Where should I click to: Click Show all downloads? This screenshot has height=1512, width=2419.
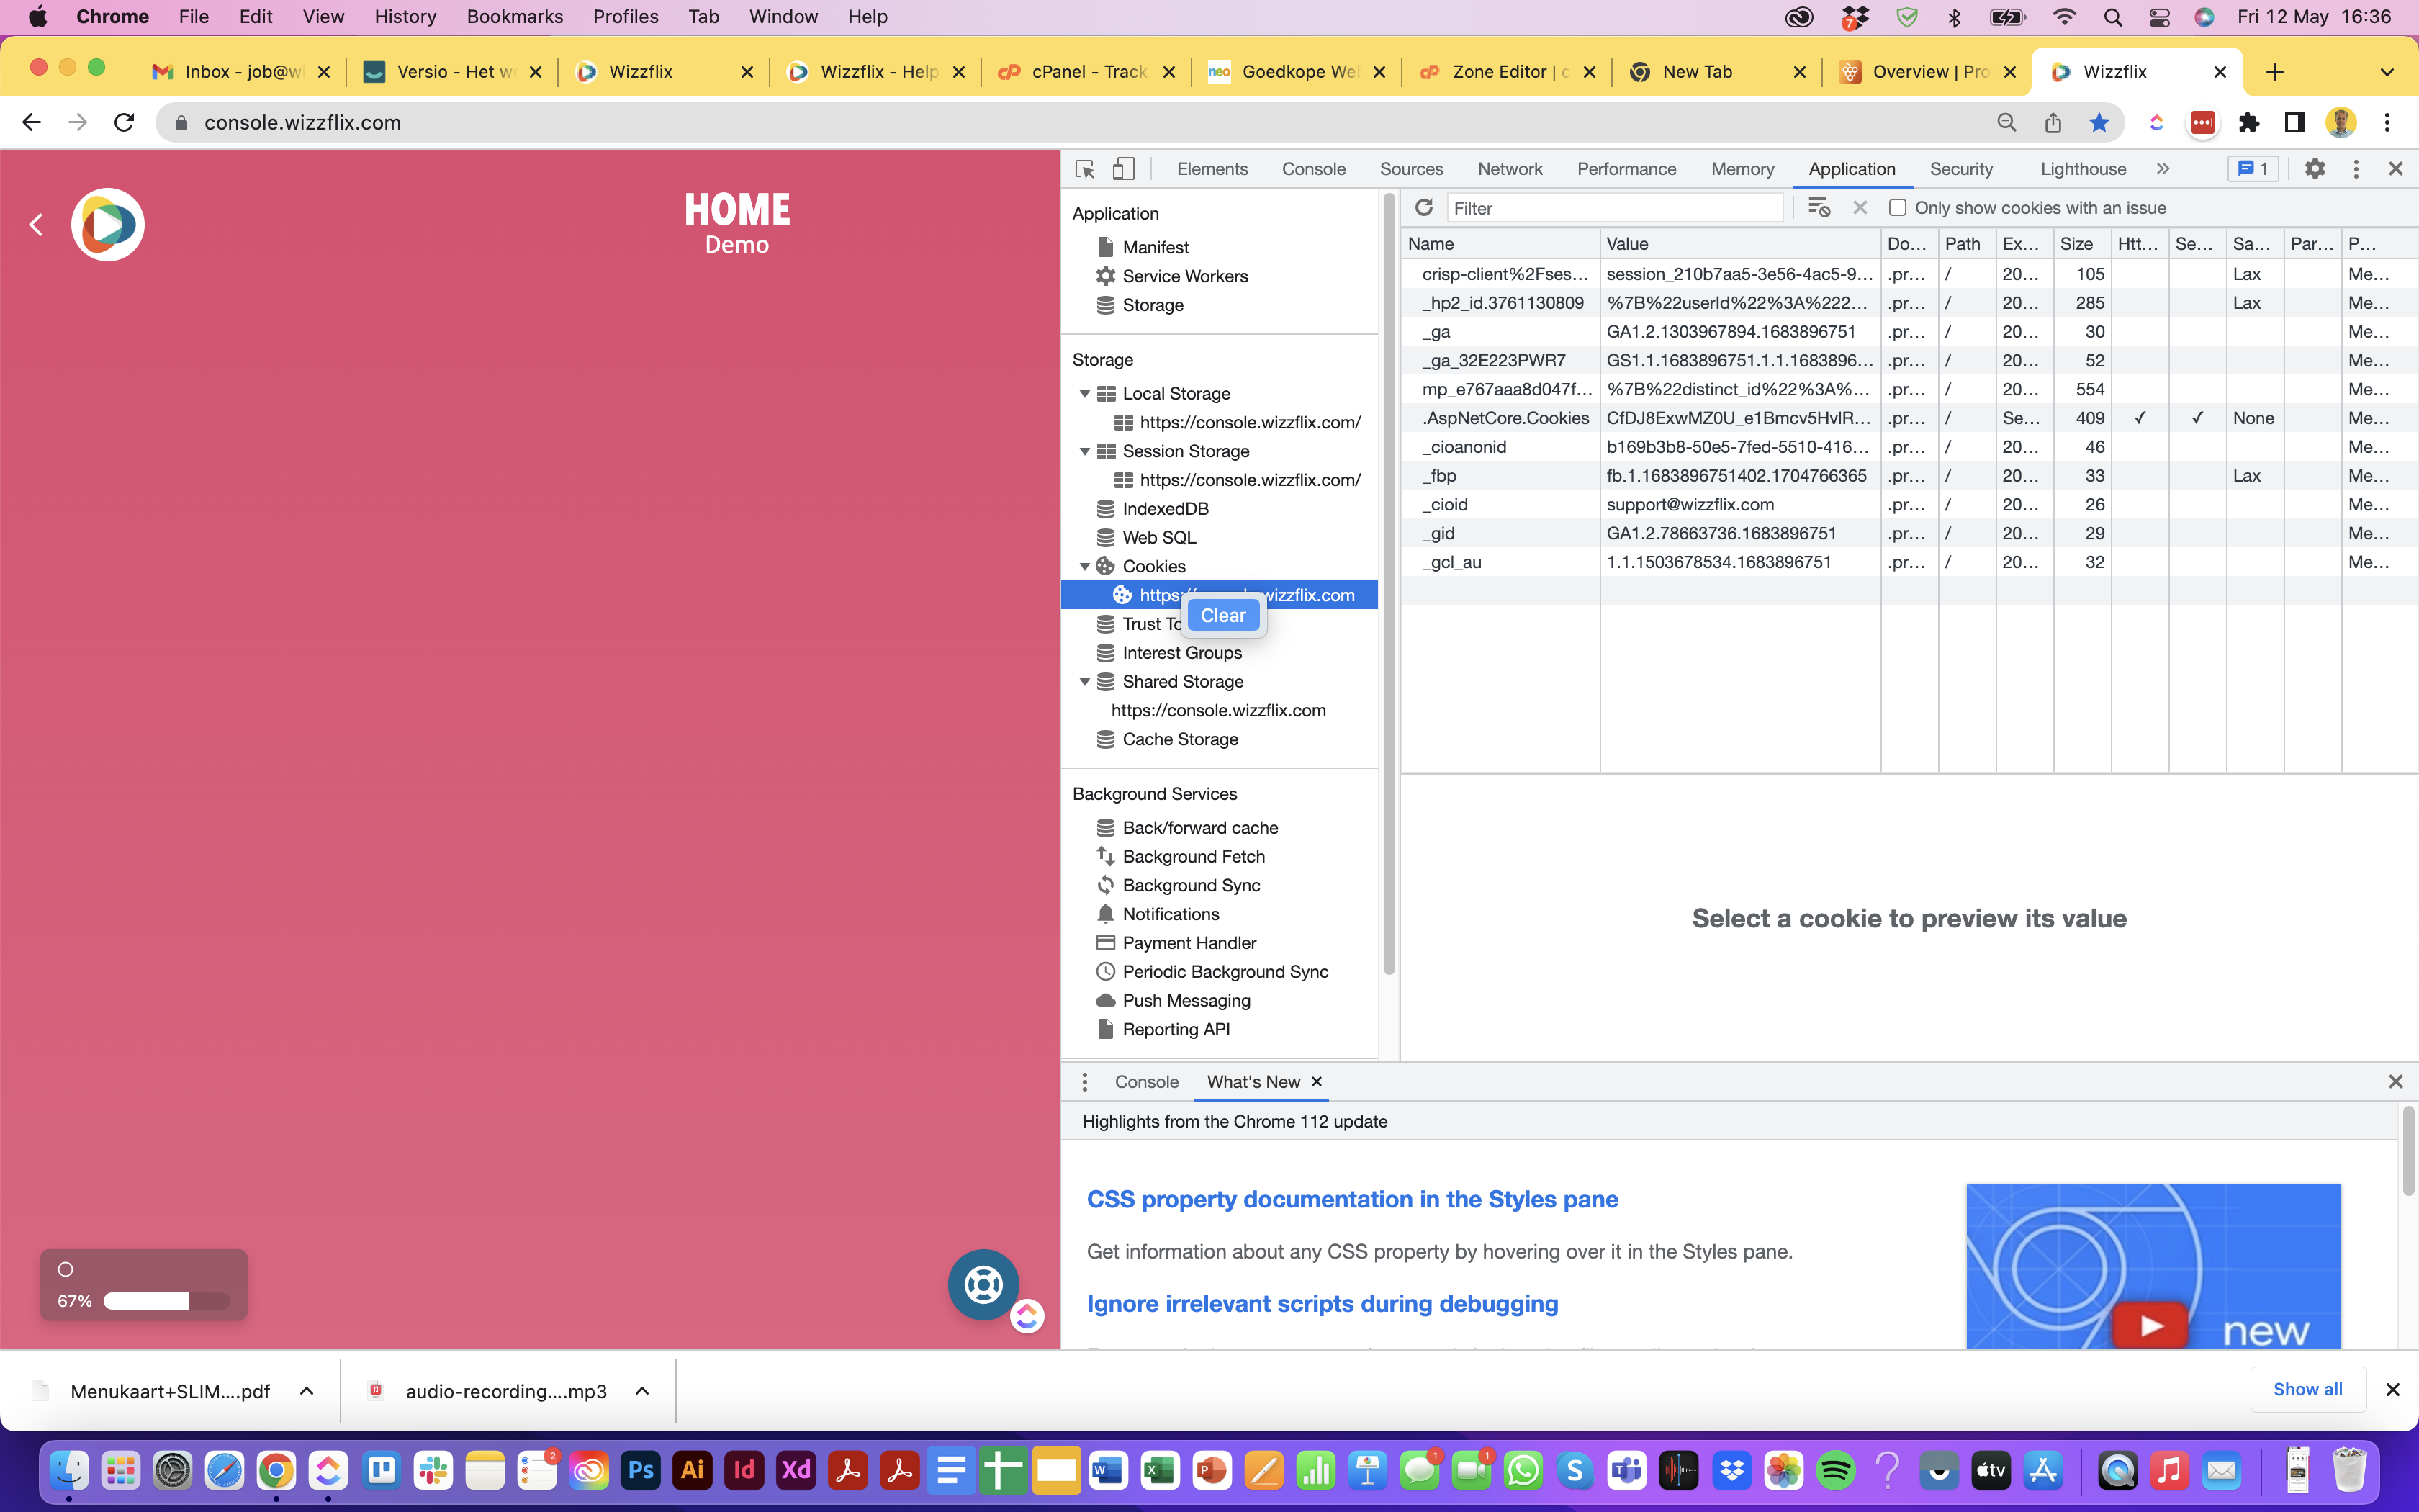click(x=2307, y=1389)
